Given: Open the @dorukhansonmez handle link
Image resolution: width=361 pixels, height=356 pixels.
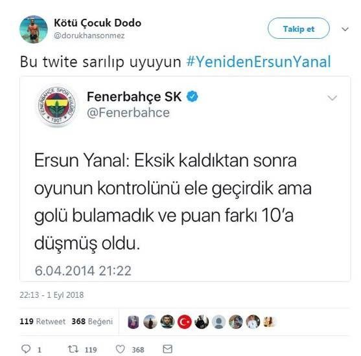Looking at the screenshot, I should pos(89,36).
